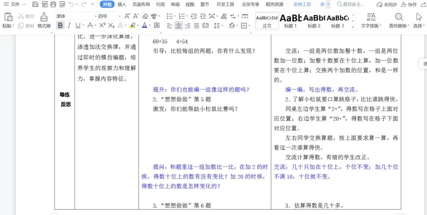This screenshot has width=427, height=215.
Task: Click the Superscript X² icon
Action: tap(102, 26)
